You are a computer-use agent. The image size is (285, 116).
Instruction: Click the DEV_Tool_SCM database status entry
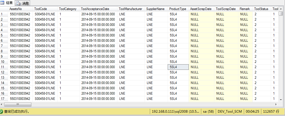click(x=230, y=111)
